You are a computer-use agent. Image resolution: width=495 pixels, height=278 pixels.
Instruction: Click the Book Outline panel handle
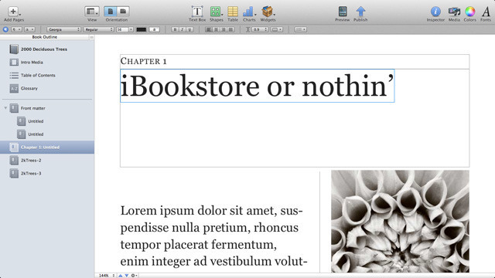pyautogui.click(x=91, y=37)
